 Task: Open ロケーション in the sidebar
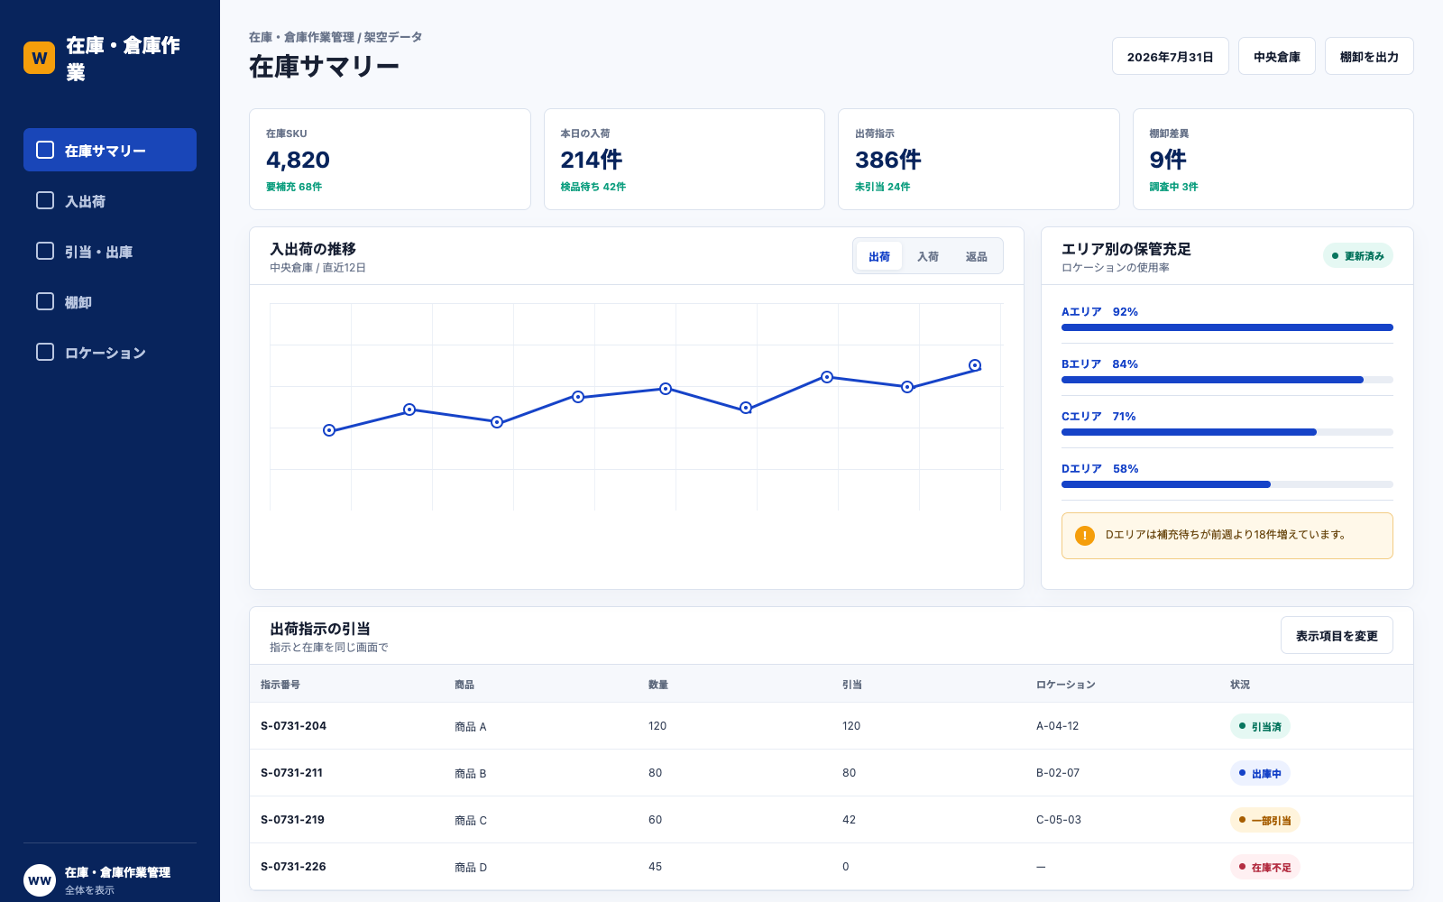click(x=110, y=352)
